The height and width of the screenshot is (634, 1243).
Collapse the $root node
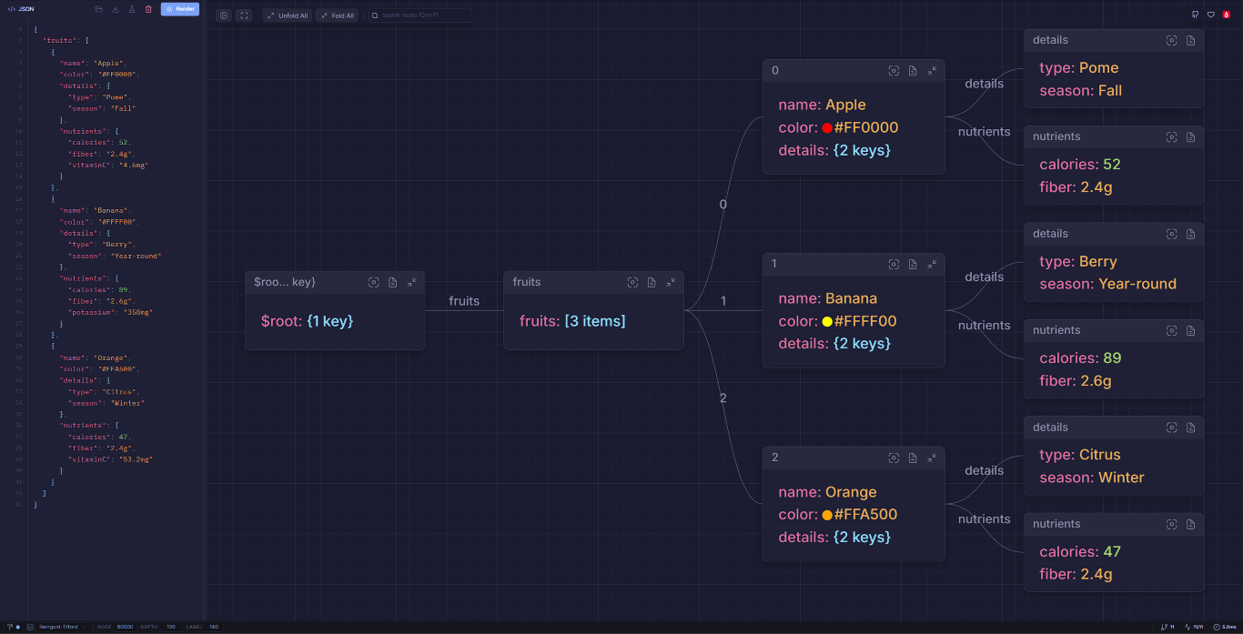click(x=412, y=283)
